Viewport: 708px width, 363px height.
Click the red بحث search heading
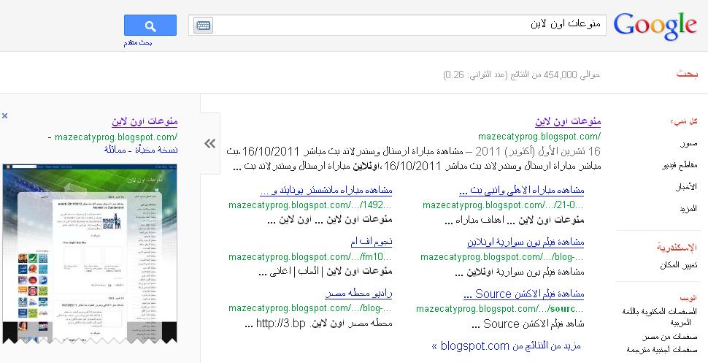pos(687,74)
